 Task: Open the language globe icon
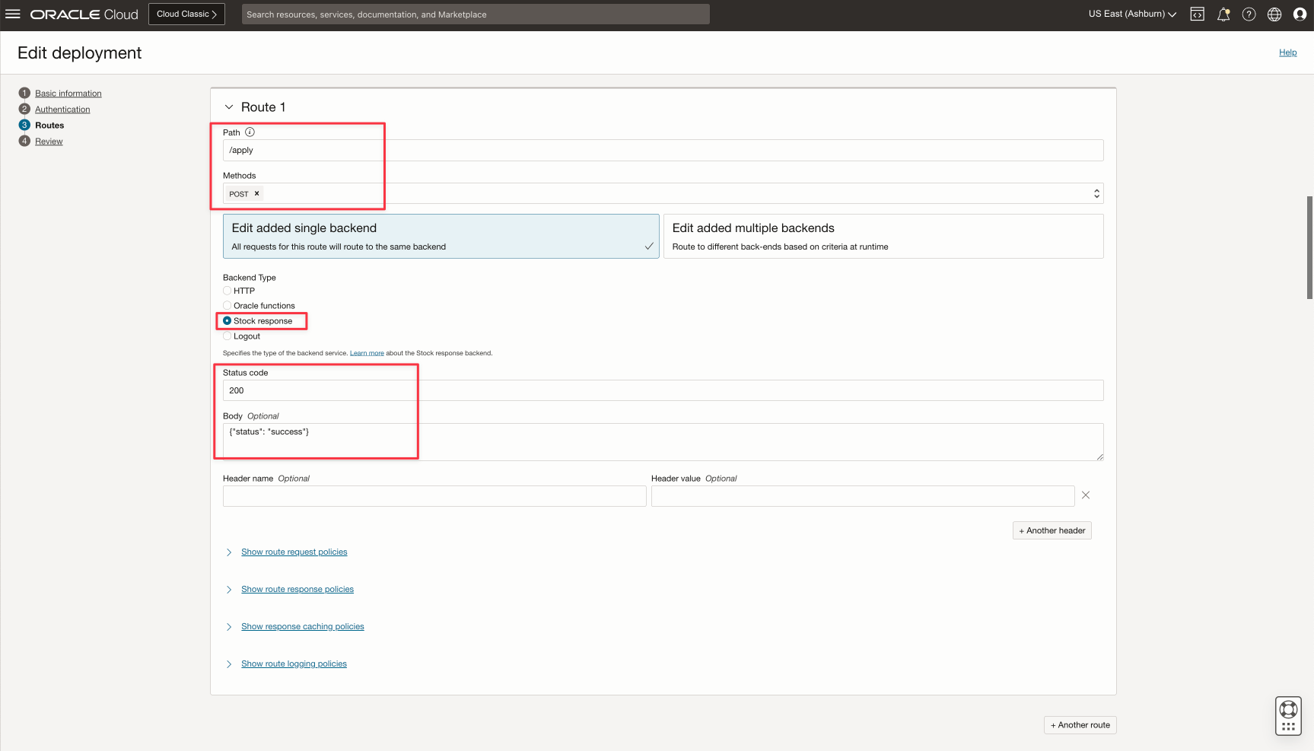(x=1274, y=14)
